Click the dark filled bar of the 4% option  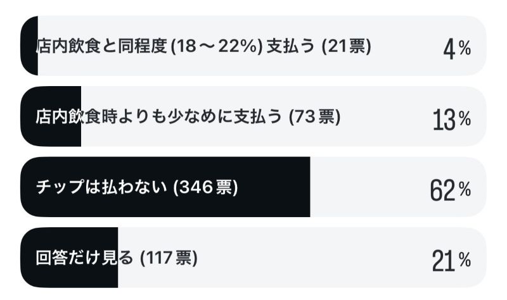pos(29,47)
